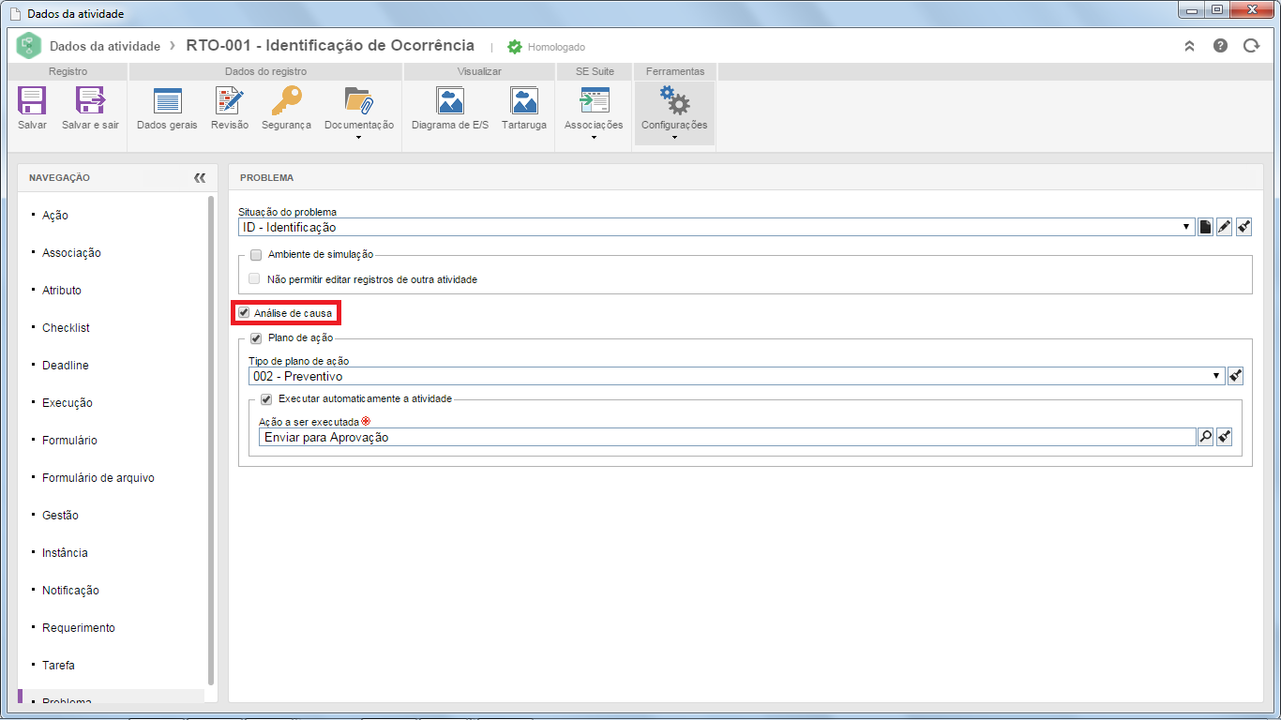Open help question mark icon
This screenshot has width=1281, height=720.
coord(1220,46)
